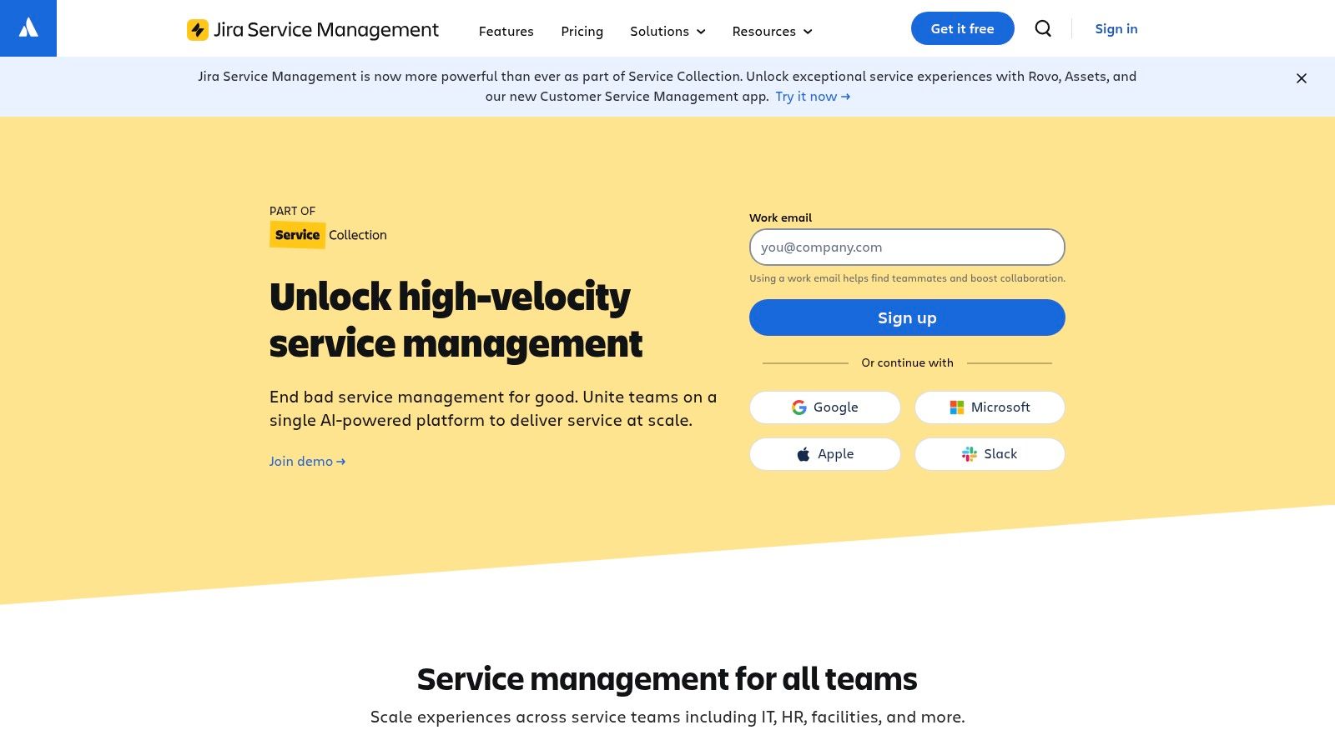The width and height of the screenshot is (1335, 750).
Task: Click the Jira Service Management lightning bolt logo
Action: pos(198,29)
